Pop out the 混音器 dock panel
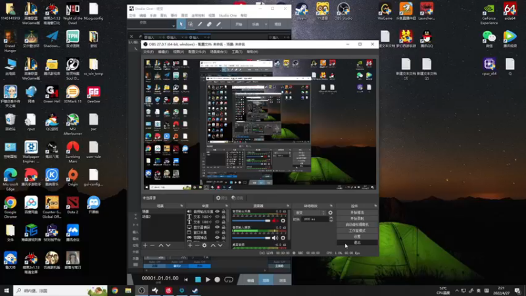This screenshot has width=526, height=296. click(x=287, y=206)
